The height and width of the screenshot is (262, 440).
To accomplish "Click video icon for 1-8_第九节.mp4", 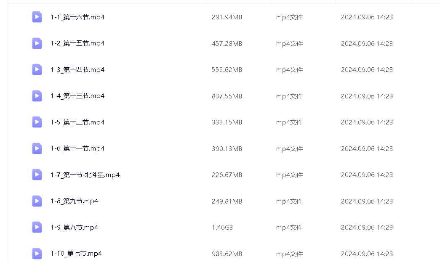I will coord(37,201).
